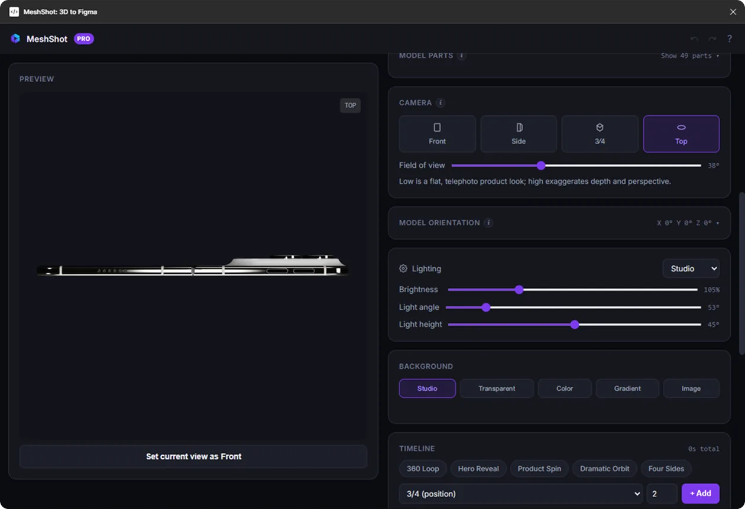This screenshot has height=509, width=745.
Task: Open the Studio lighting preset dropdown
Action: point(691,268)
